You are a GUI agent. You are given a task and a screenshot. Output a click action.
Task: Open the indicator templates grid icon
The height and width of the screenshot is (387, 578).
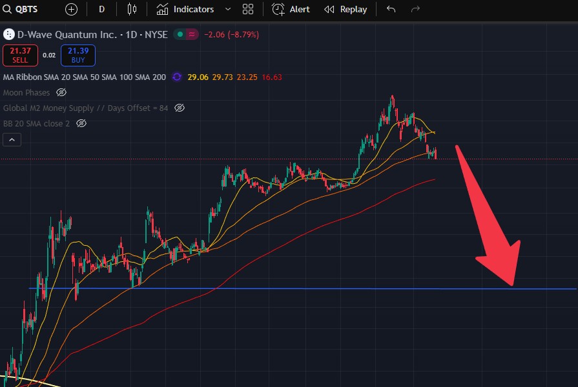(x=248, y=9)
